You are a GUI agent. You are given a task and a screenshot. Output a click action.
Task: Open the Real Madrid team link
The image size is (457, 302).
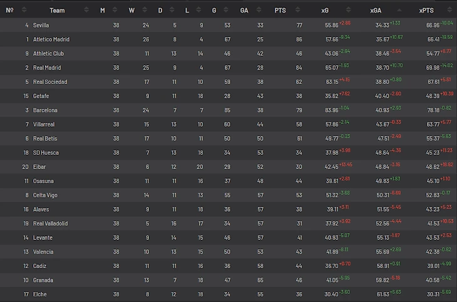point(46,68)
